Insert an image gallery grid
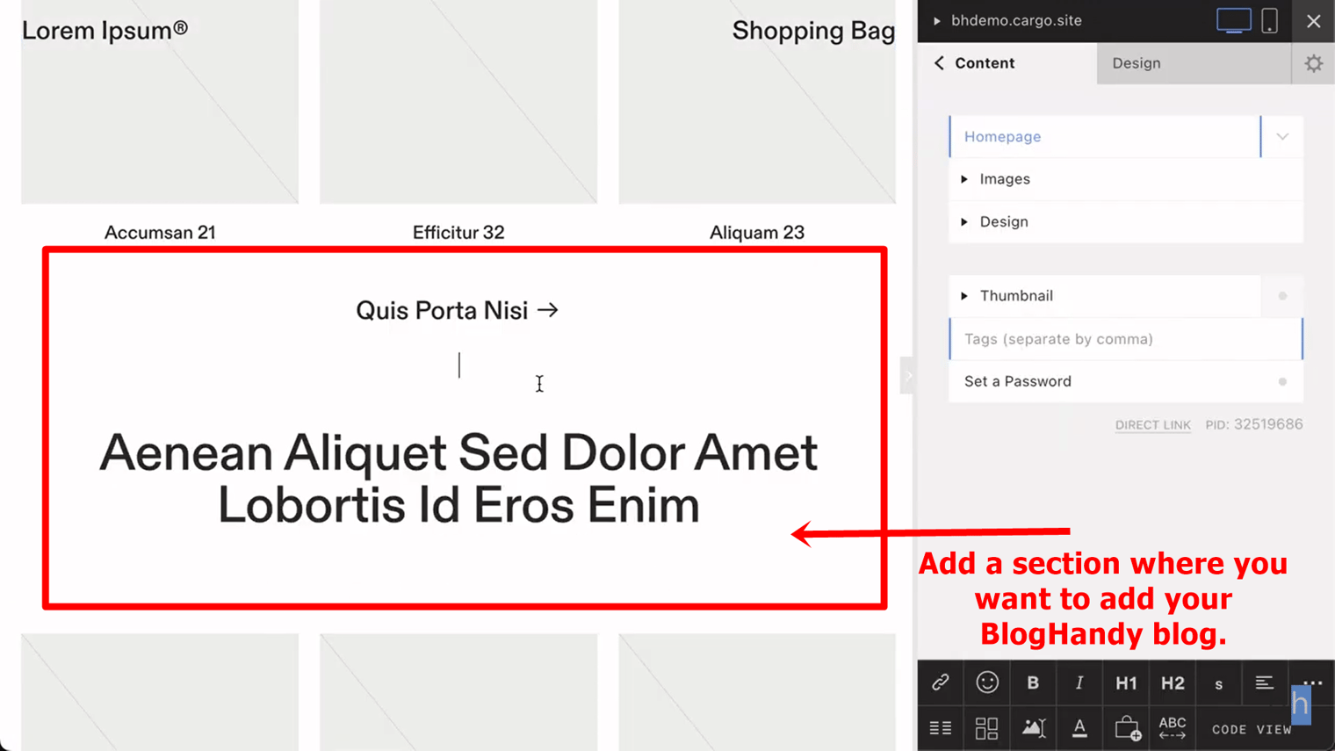 (x=986, y=728)
